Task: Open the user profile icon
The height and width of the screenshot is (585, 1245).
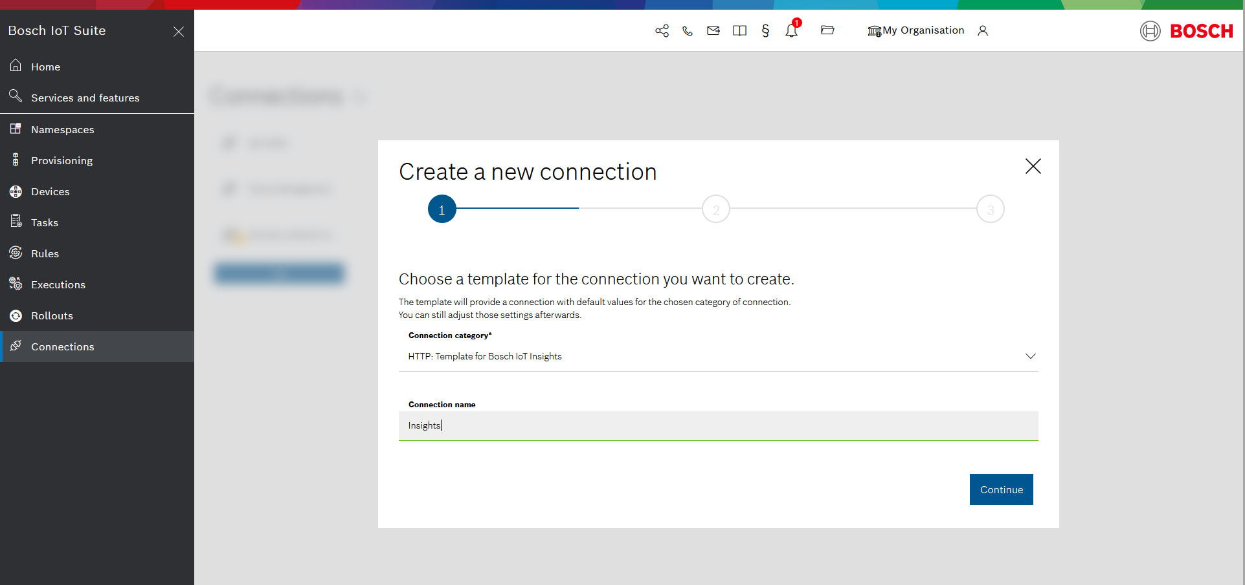Action: tap(983, 30)
